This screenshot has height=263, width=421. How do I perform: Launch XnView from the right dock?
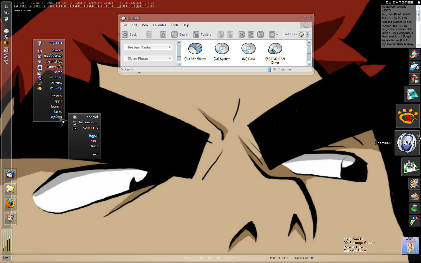click(x=408, y=116)
